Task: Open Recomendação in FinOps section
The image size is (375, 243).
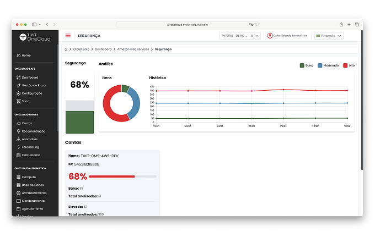Action: [x=33, y=131]
